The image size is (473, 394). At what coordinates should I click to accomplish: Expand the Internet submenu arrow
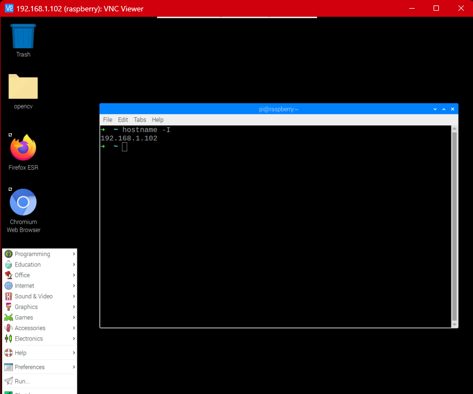pos(74,286)
